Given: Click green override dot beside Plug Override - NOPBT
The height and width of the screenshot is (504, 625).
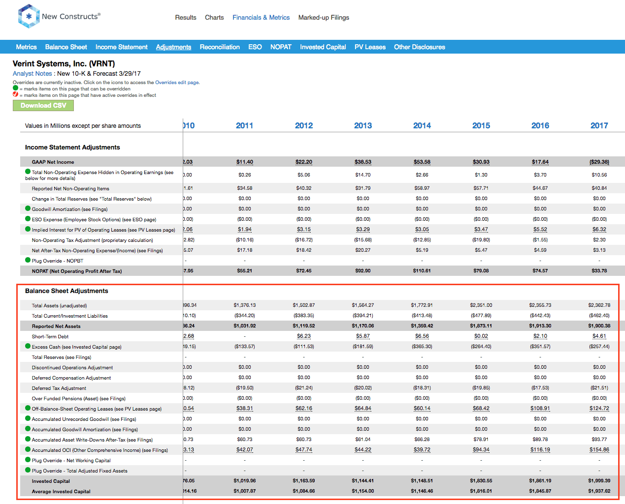Looking at the screenshot, I should click(x=28, y=260).
